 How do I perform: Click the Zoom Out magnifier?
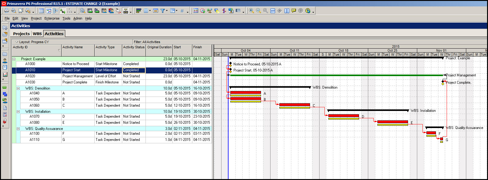[259, 11]
